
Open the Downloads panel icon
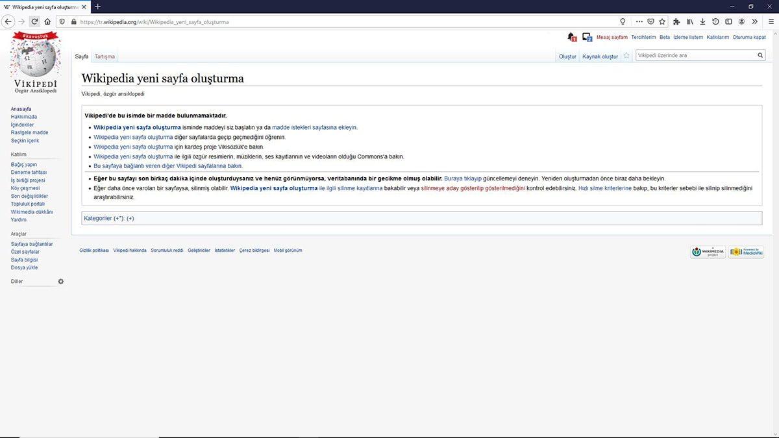point(702,21)
